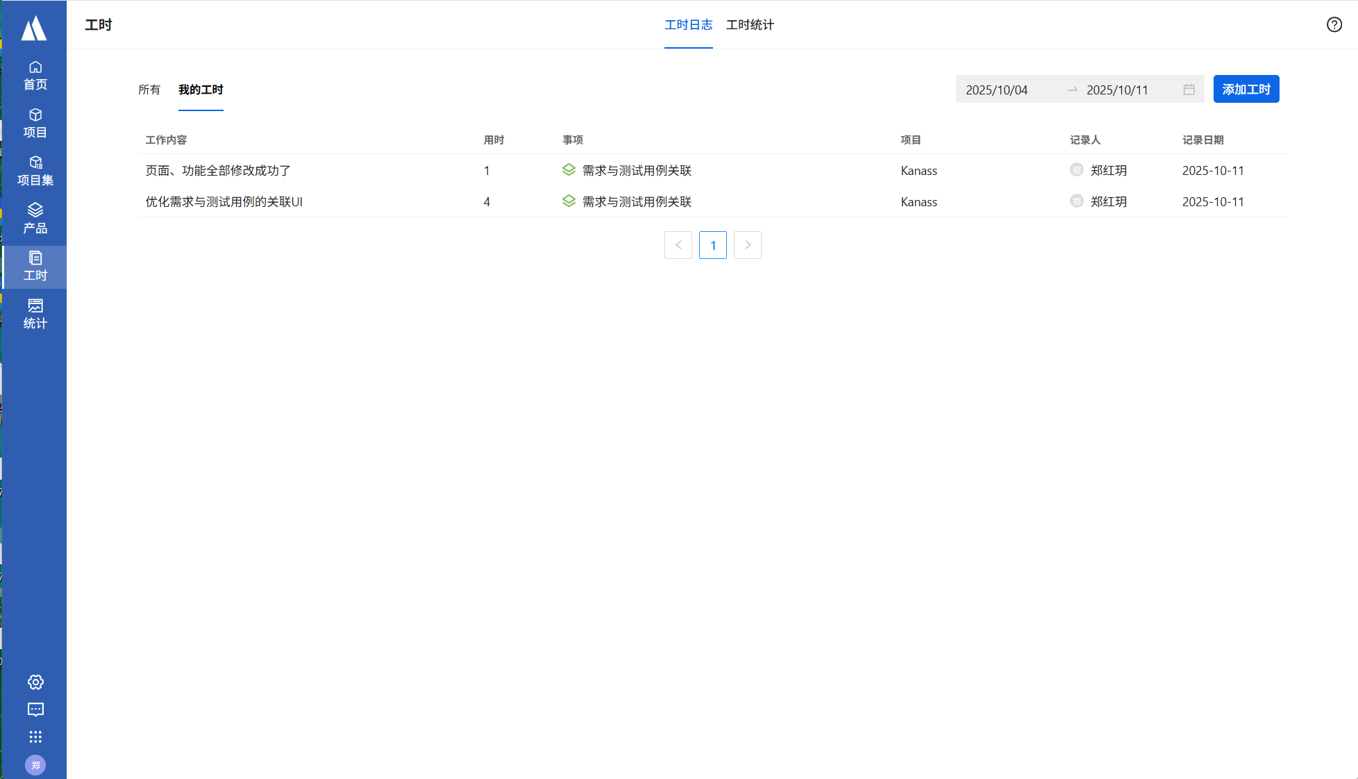Open the 首页 home sidebar icon
The height and width of the screenshot is (779, 1358).
coord(35,75)
